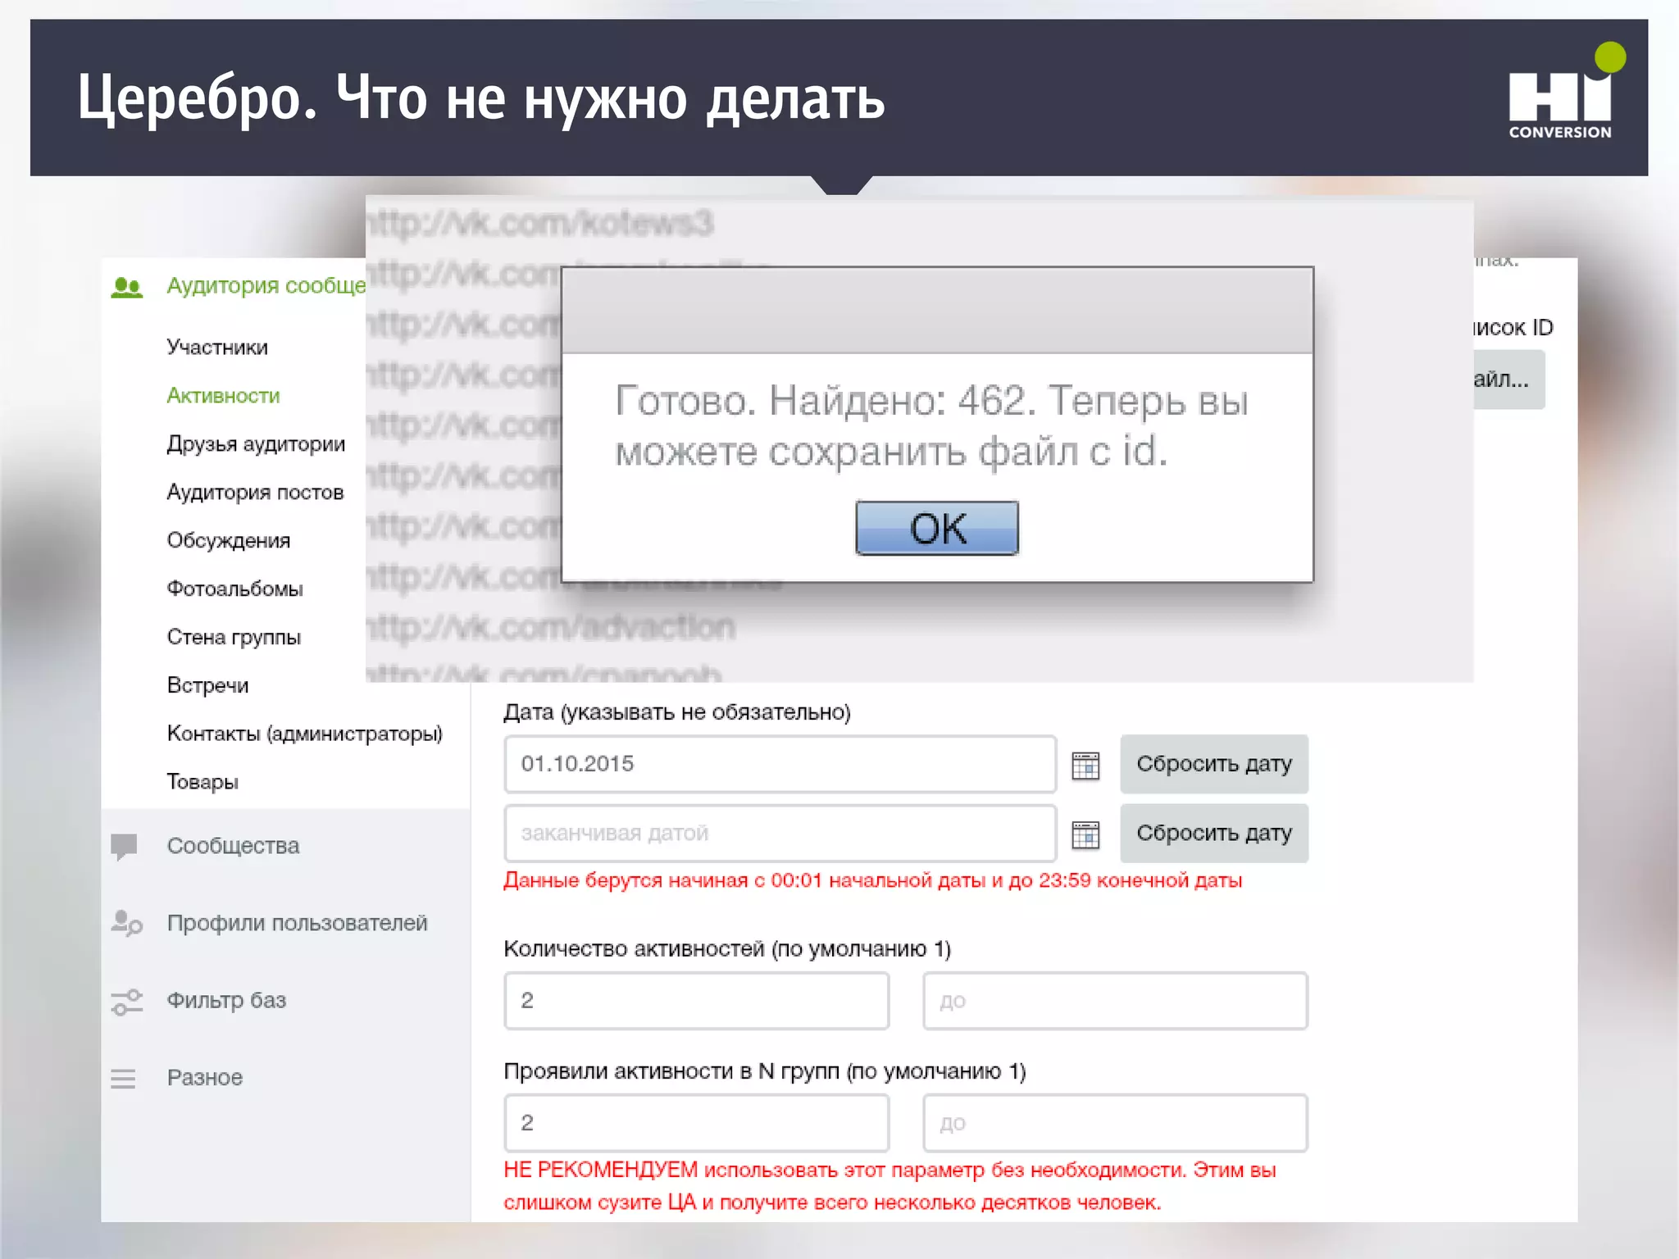This screenshot has height=1259, width=1679.
Task: Focus minimum N групп field
Action: (x=696, y=1123)
